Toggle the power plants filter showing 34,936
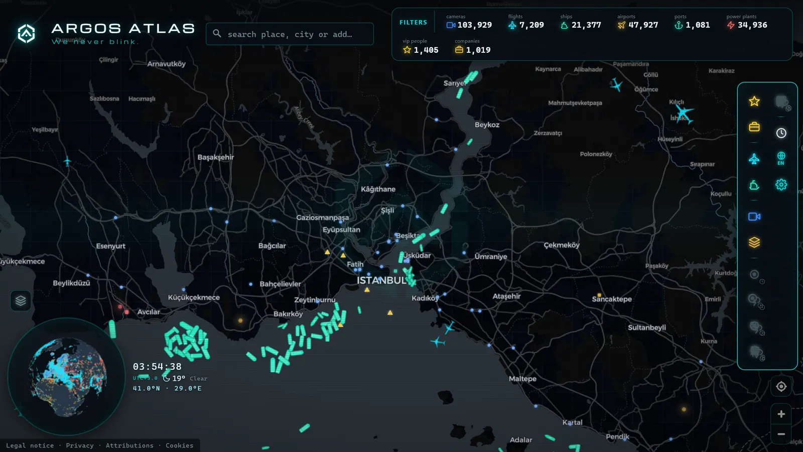 pos(747,22)
